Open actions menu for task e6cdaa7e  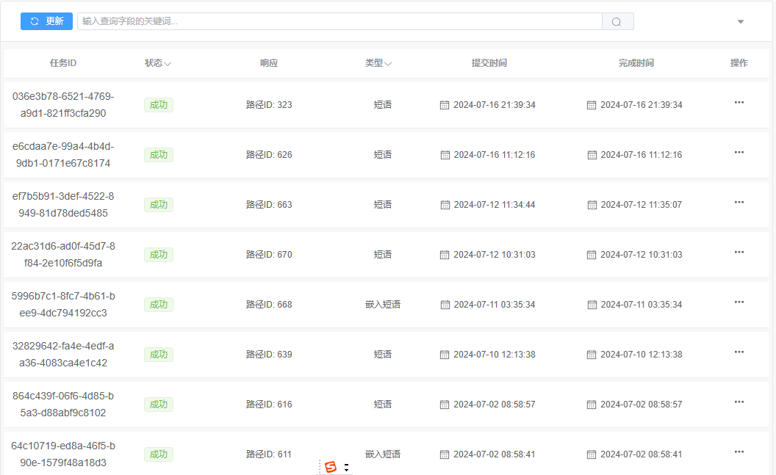(x=739, y=152)
